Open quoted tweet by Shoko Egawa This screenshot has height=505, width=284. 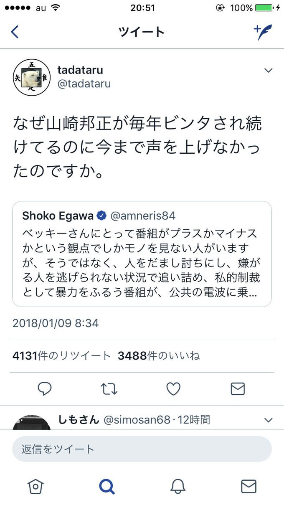click(x=142, y=254)
